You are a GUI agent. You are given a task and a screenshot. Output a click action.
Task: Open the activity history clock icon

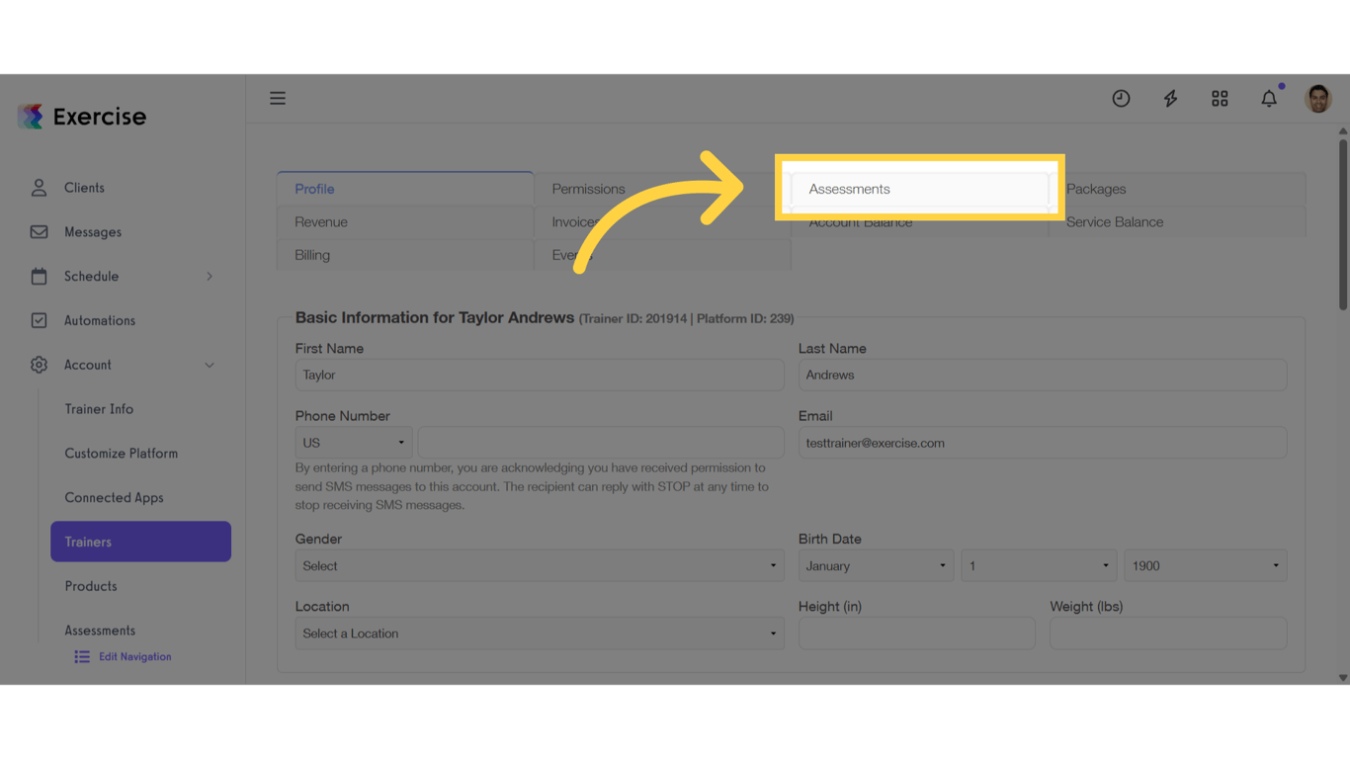coord(1121,98)
